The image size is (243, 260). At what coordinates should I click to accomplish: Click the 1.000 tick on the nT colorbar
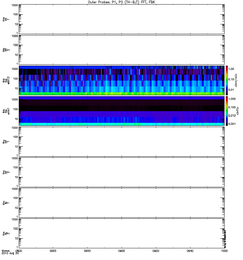point(232,99)
